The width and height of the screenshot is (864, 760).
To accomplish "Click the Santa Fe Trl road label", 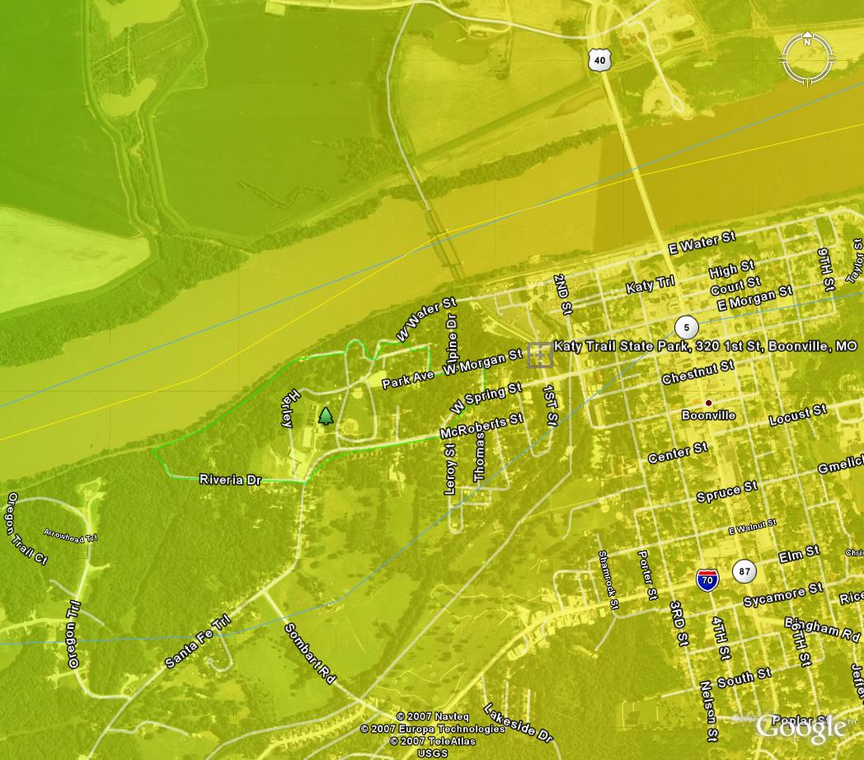I will click(197, 642).
